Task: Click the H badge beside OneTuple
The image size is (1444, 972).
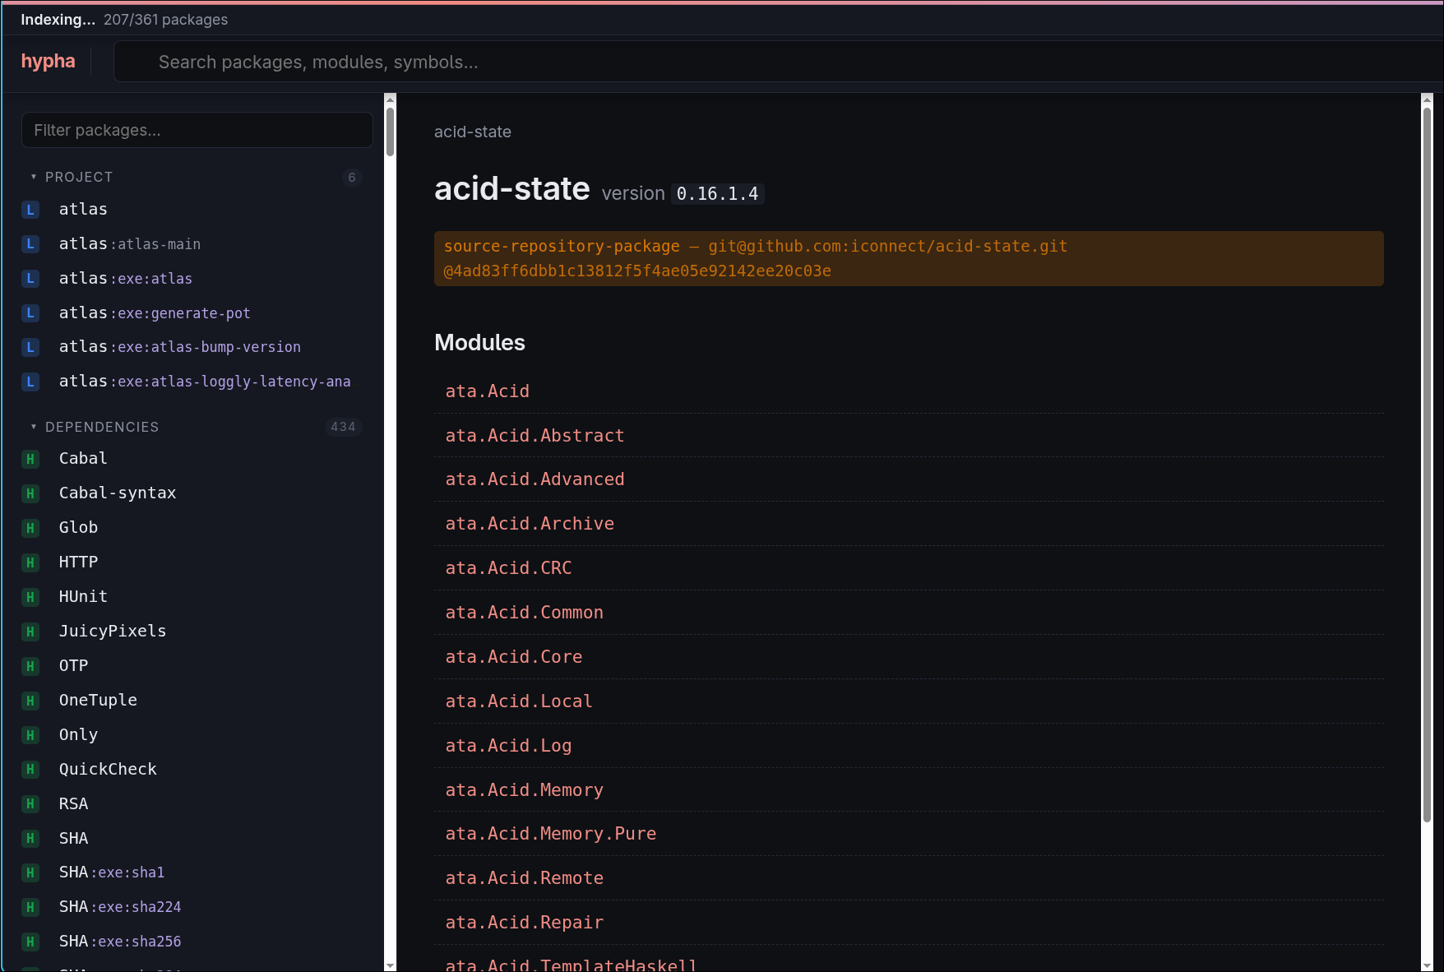Action: [x=30, y=701]
